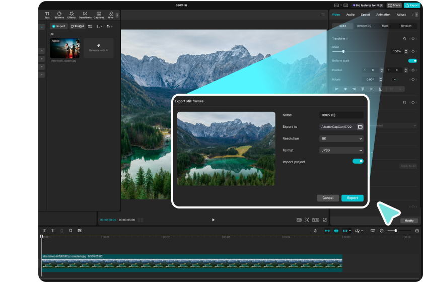The image size is (423, 282).
Task: Click the Record button
Action: pos(78,26)
